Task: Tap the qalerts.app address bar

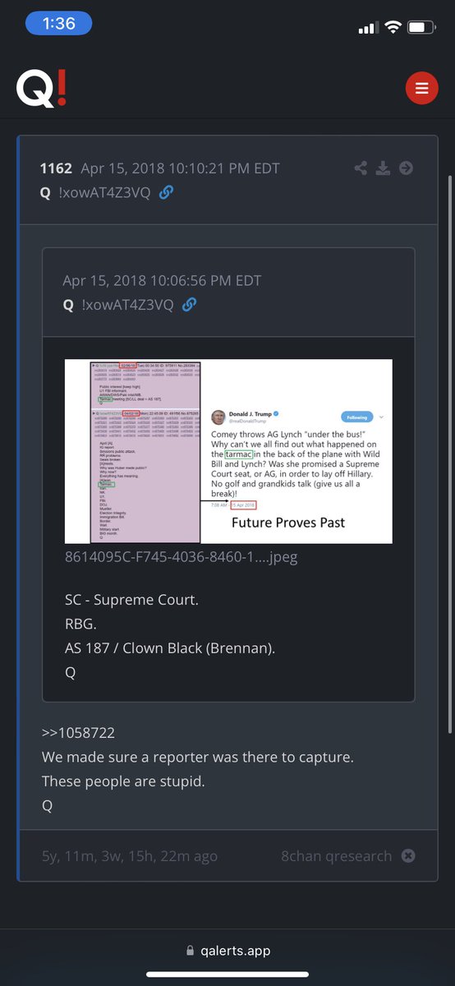Action: [x=227, y=951]
